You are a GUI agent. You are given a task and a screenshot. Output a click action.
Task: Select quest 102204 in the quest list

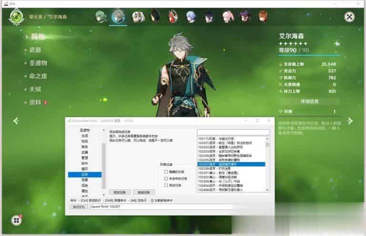231,155
